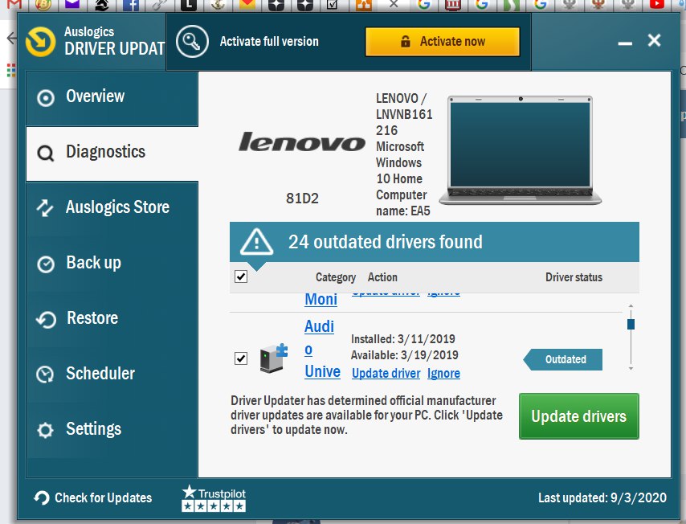Click the Activate full version label
Image resolution: width=686 pixels, height=524 pixels.
[x=269, y=42]
